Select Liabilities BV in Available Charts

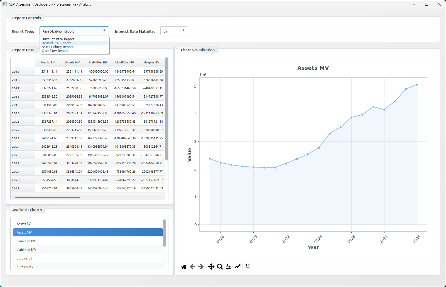tap(26, 241)
